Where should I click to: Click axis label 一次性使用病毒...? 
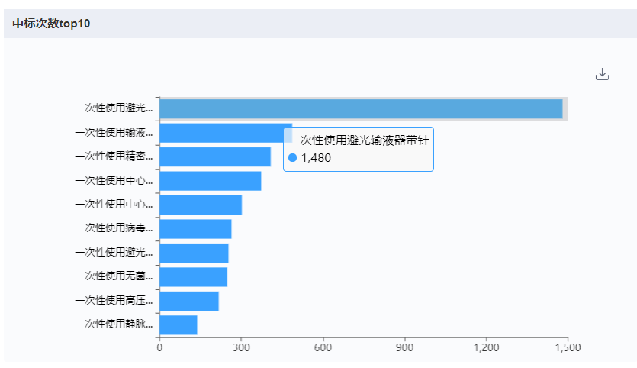click(114, 228)
